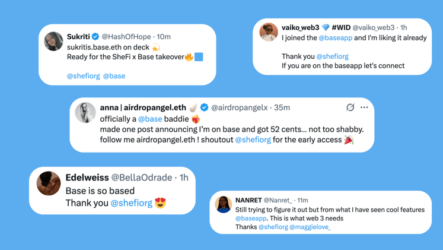Click Edelweiss's profile avatar
The width and height of the screenshot is (443, 250).
[x=49, y=183]
